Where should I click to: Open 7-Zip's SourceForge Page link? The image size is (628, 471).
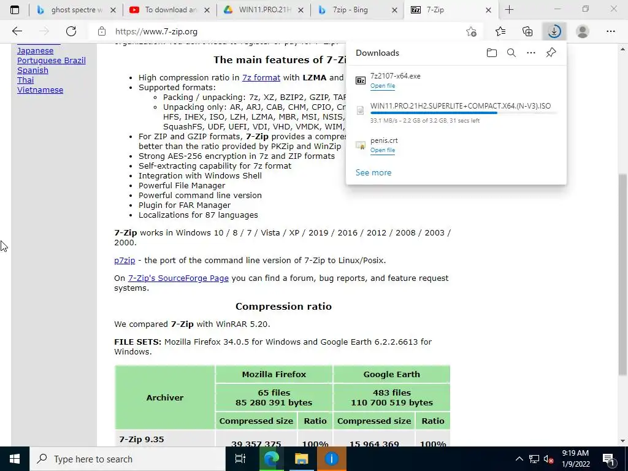coord(178,278)
